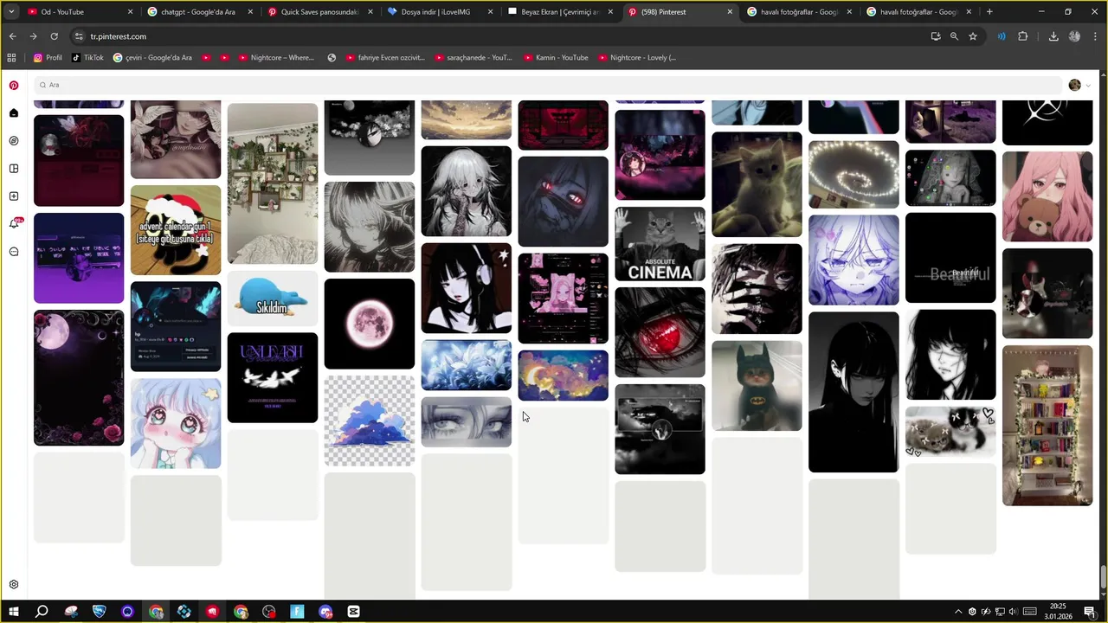Switch to the Quick Saves panosundaki tab

click(x=319, y=12)
